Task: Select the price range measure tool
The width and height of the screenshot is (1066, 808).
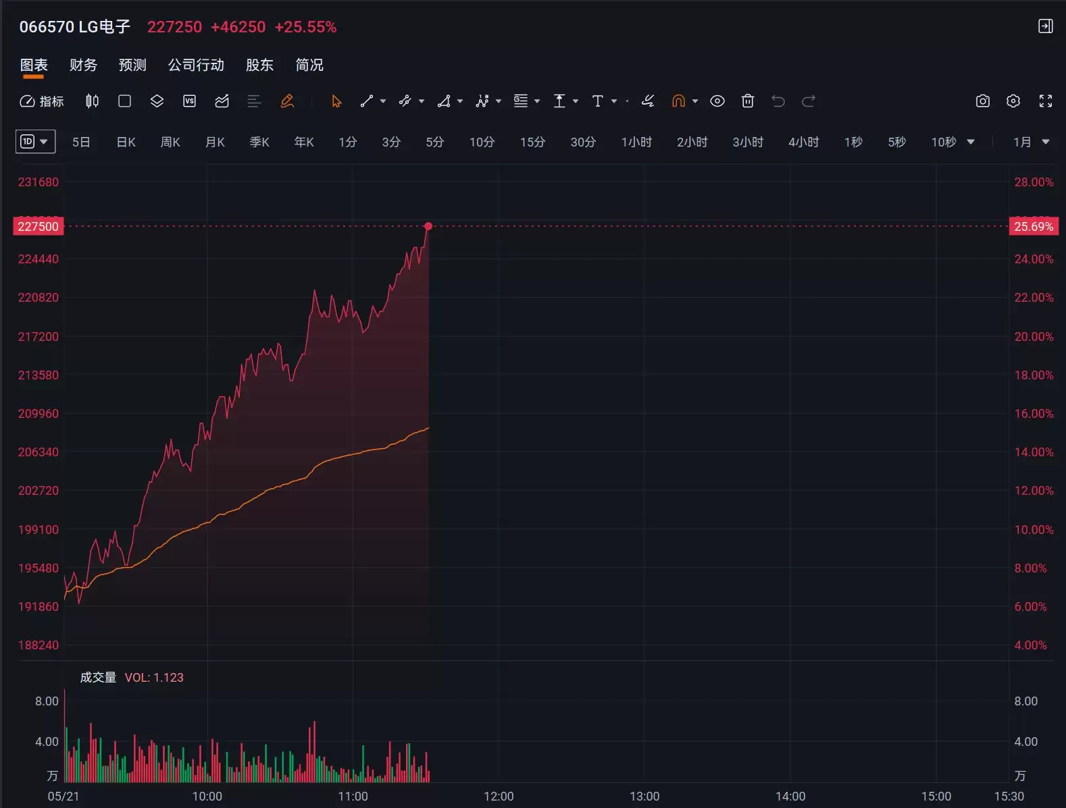Action: tap(559, 101)
